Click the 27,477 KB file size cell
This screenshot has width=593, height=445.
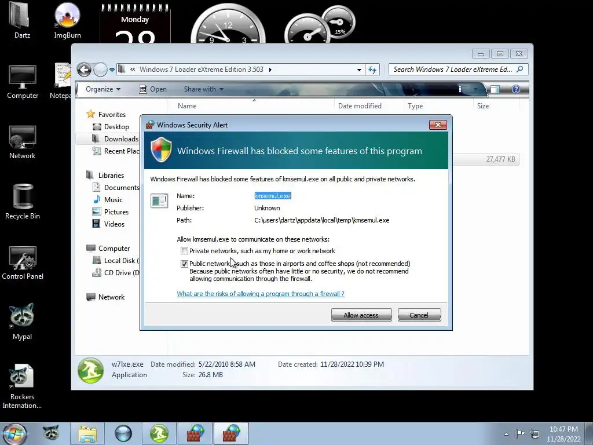pos(500,159)
